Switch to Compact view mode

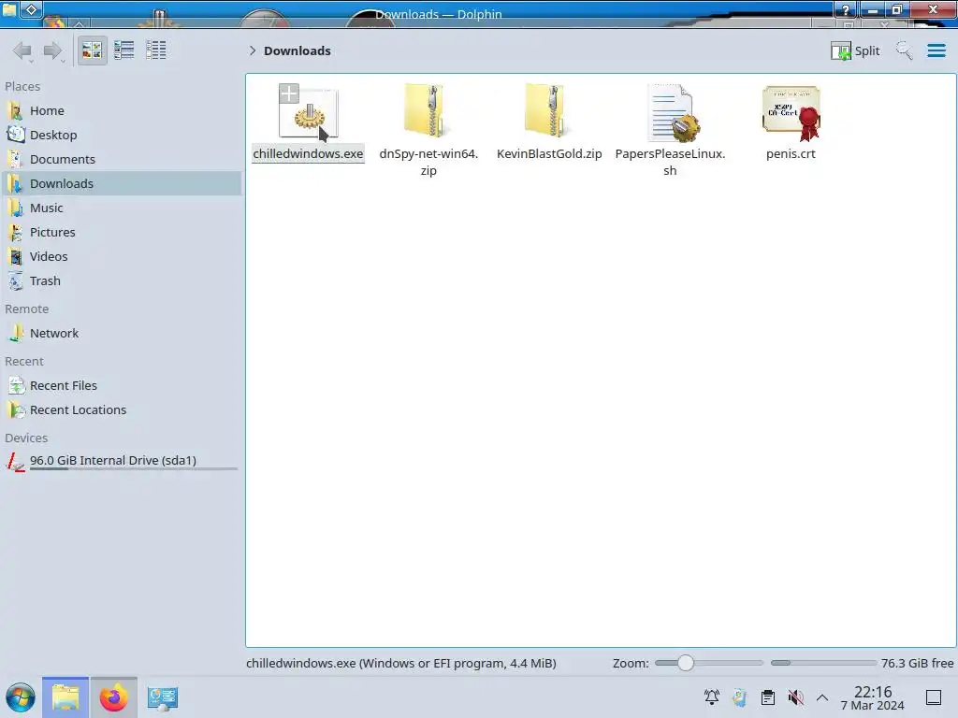pyautogui.click(x=124, y=50)
